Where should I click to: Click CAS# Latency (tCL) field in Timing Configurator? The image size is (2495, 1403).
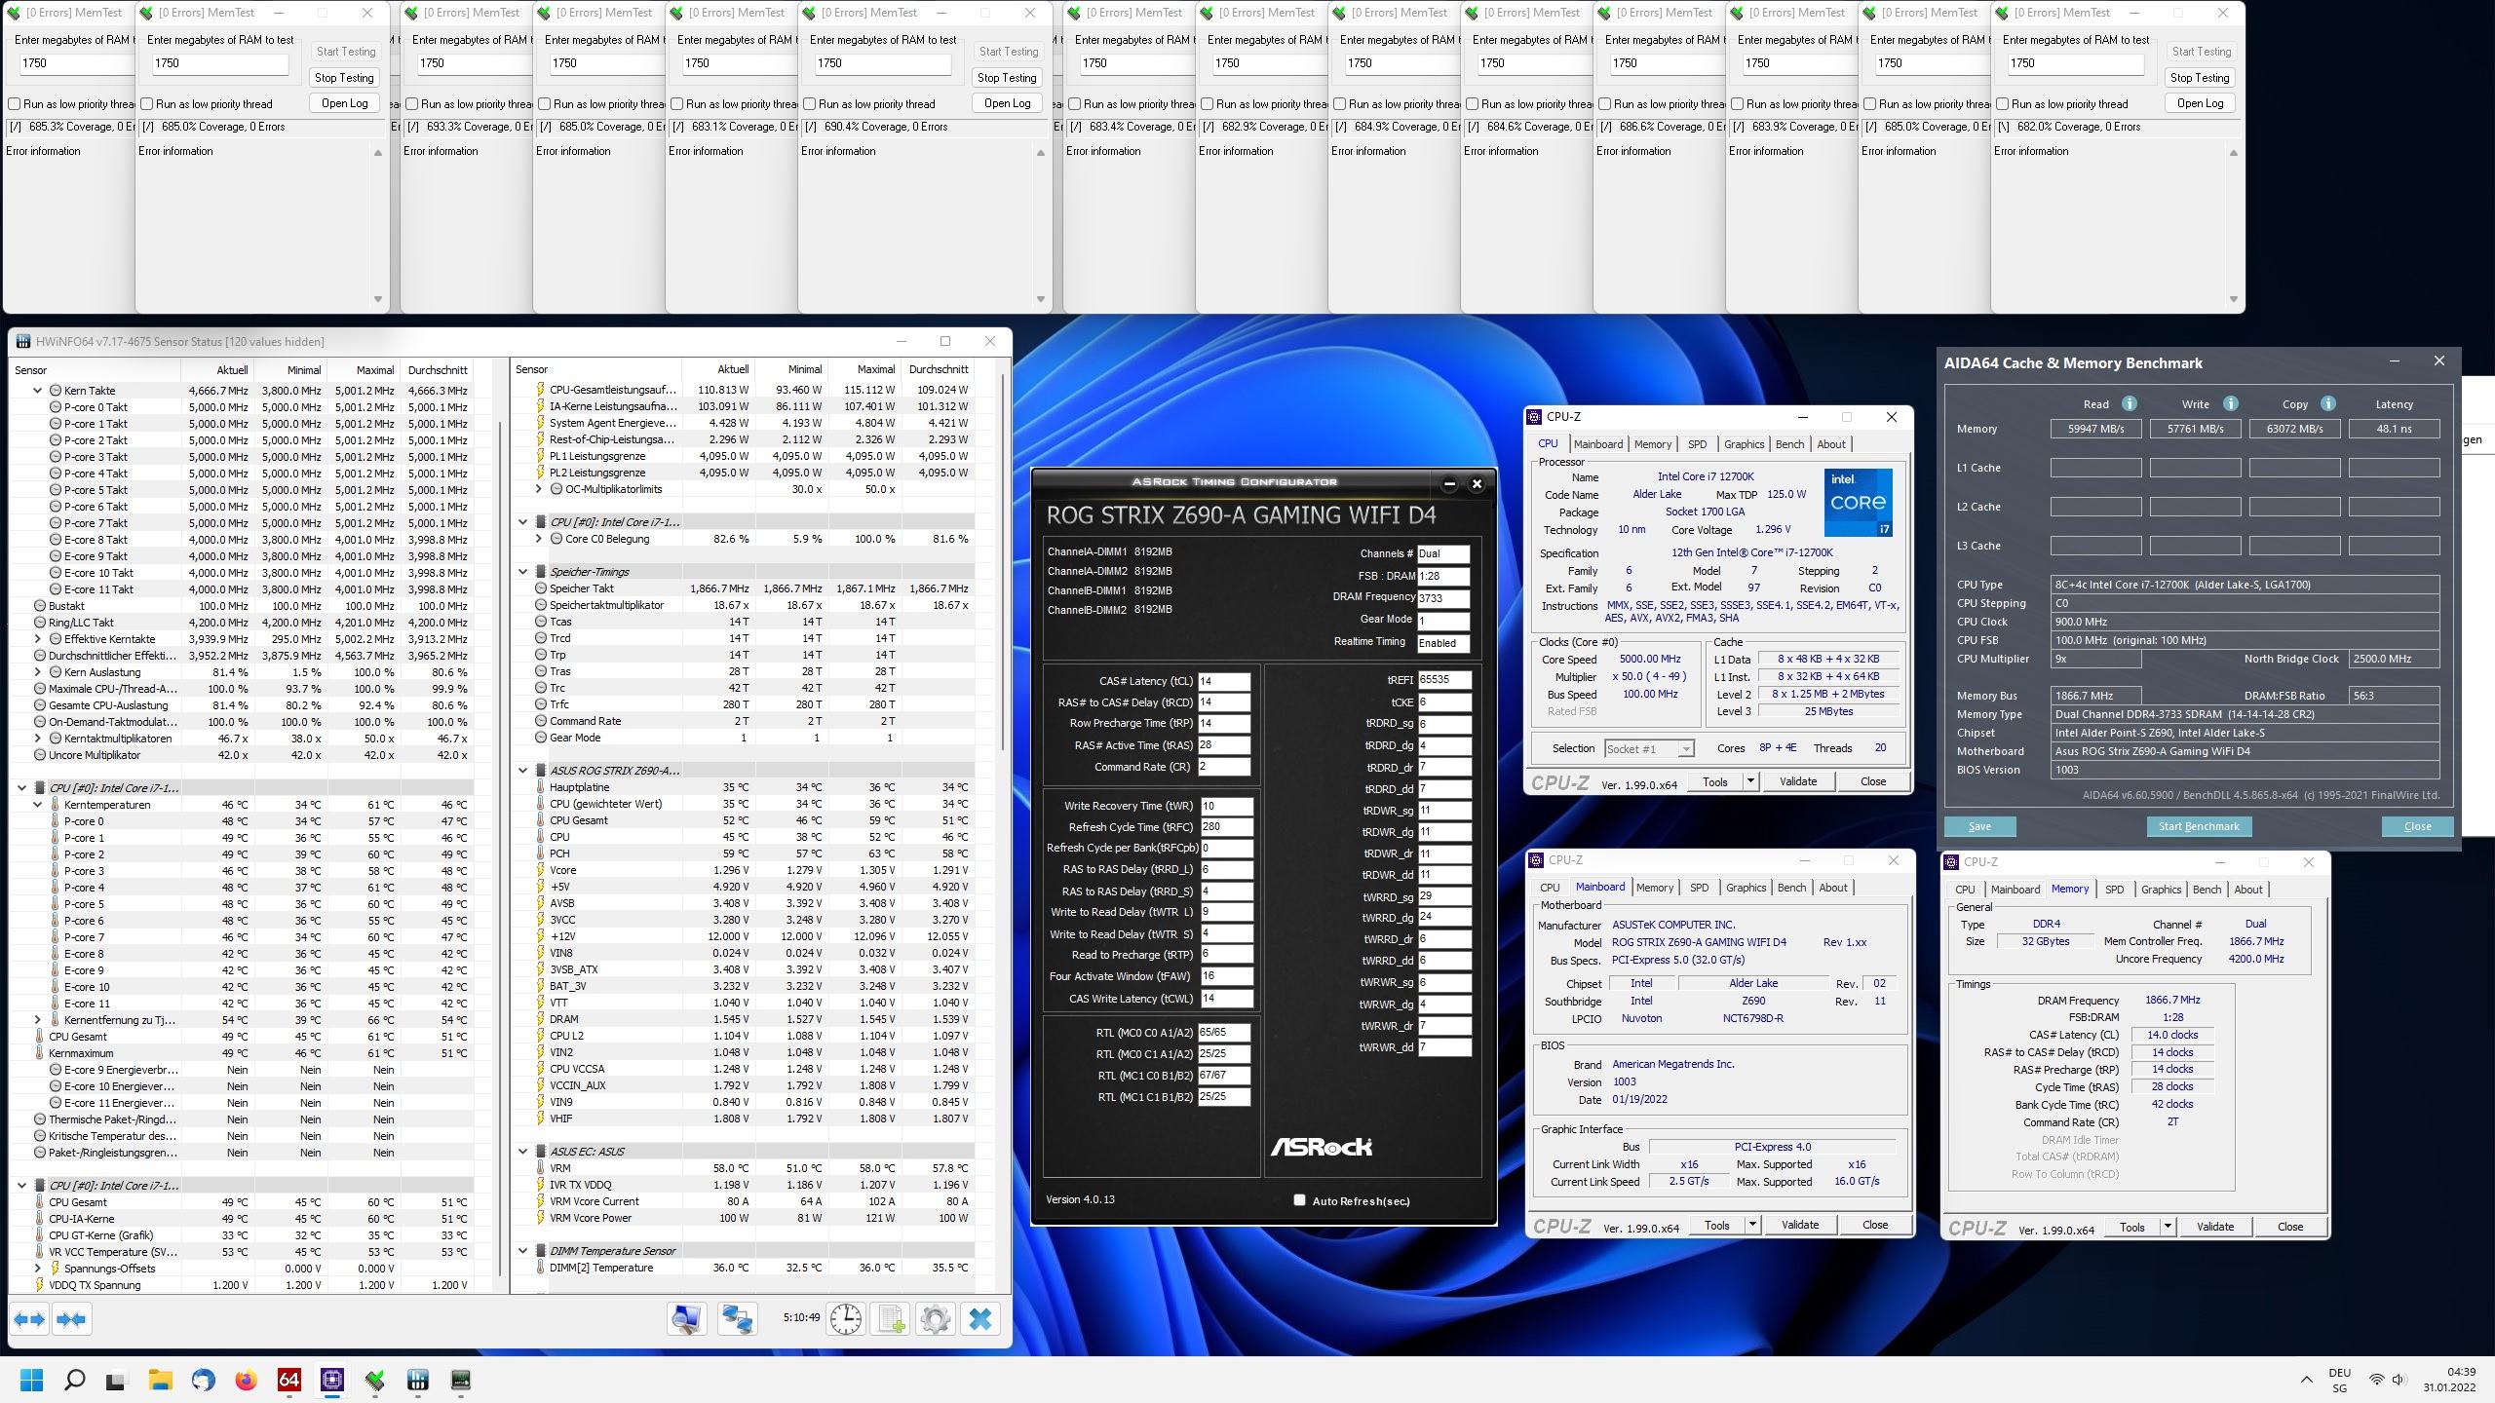pyautogui.click(x=1224, y=682)
